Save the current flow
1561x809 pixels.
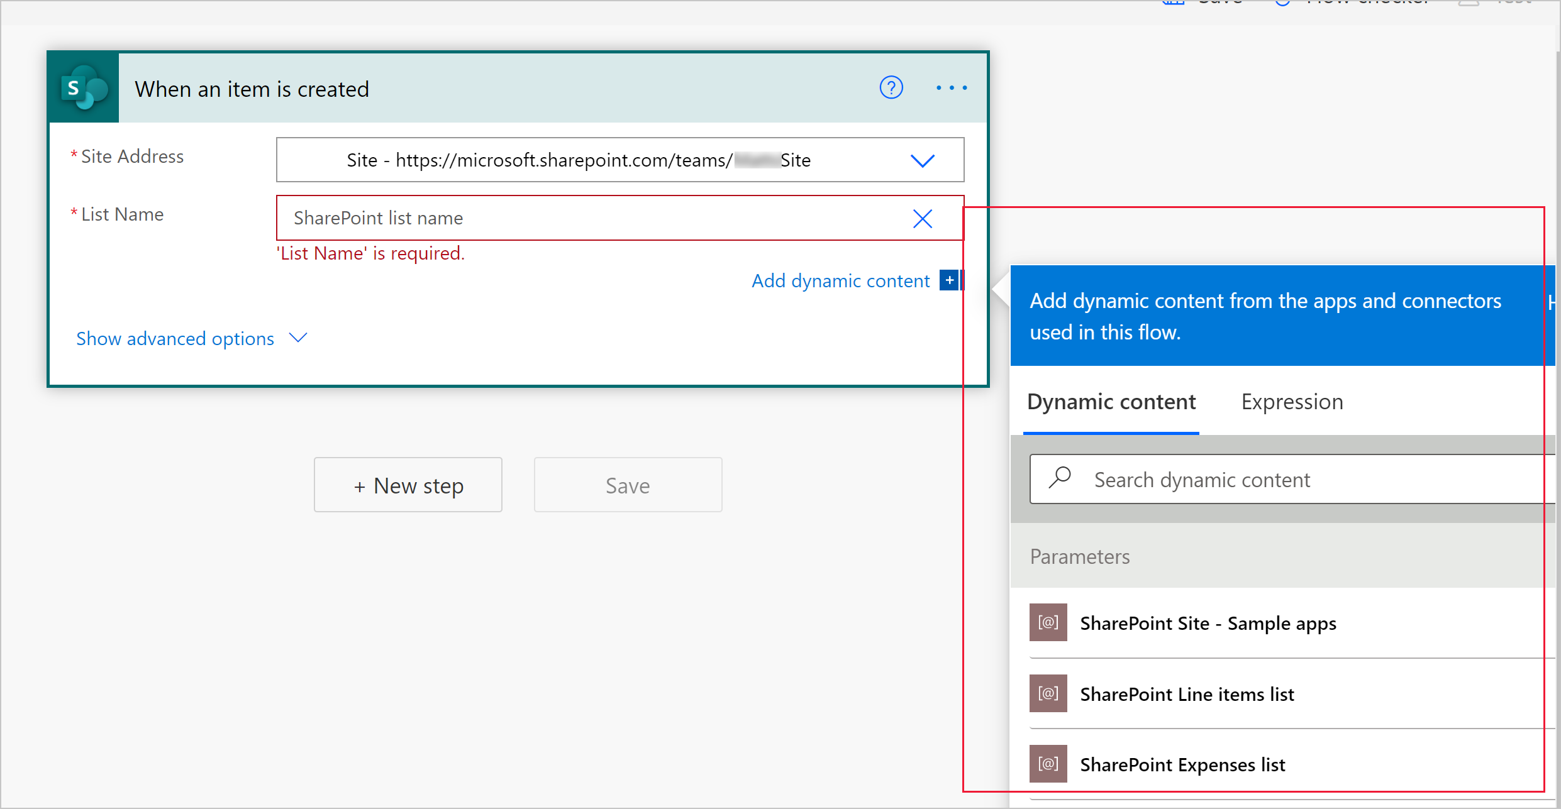pyautogui.click(x=626, y=485)
